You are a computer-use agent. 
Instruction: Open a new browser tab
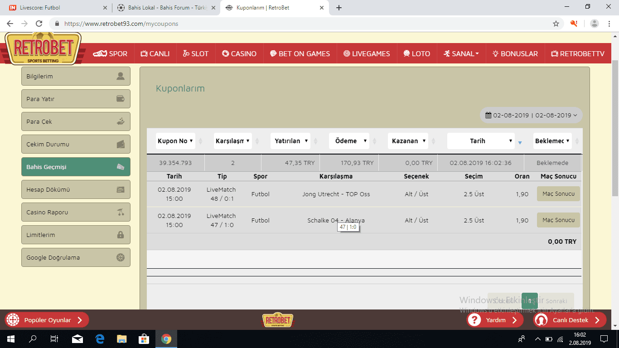339,8
